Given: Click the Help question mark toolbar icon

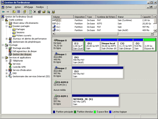Looking at the screenshot, I should pyautogui.click(x=24, y=12).
